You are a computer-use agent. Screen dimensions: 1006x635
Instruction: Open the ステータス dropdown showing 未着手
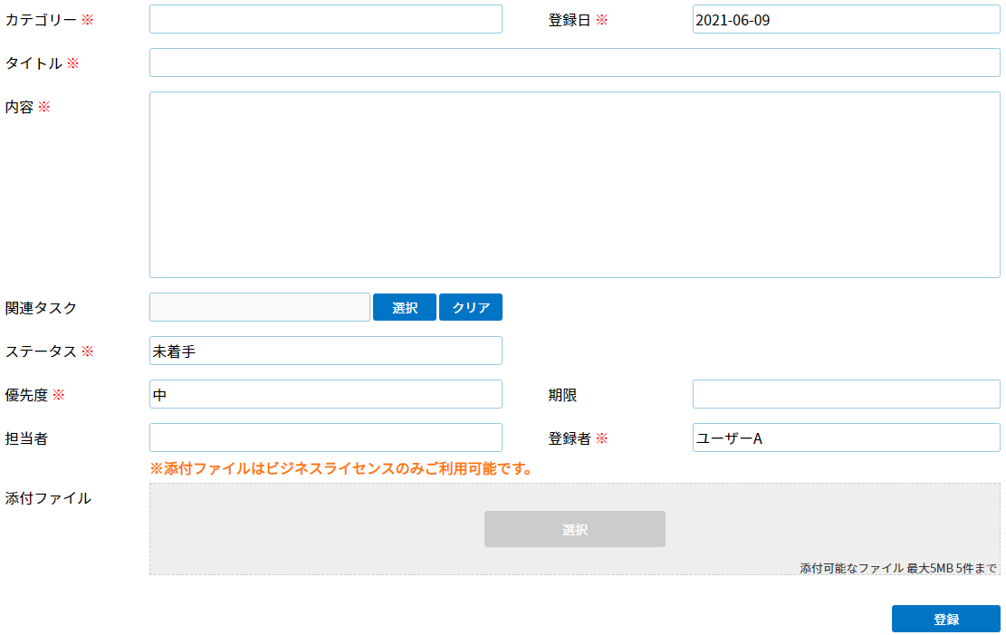[325, 351]
